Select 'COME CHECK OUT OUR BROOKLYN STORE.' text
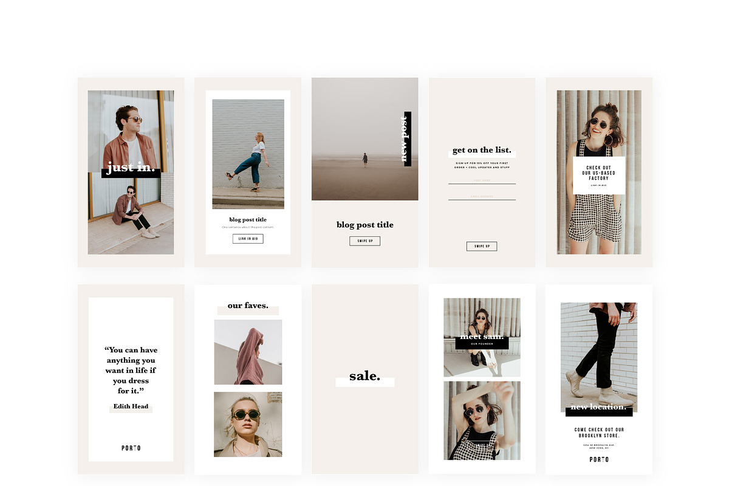Screen dimensions: 729x486 599,433
